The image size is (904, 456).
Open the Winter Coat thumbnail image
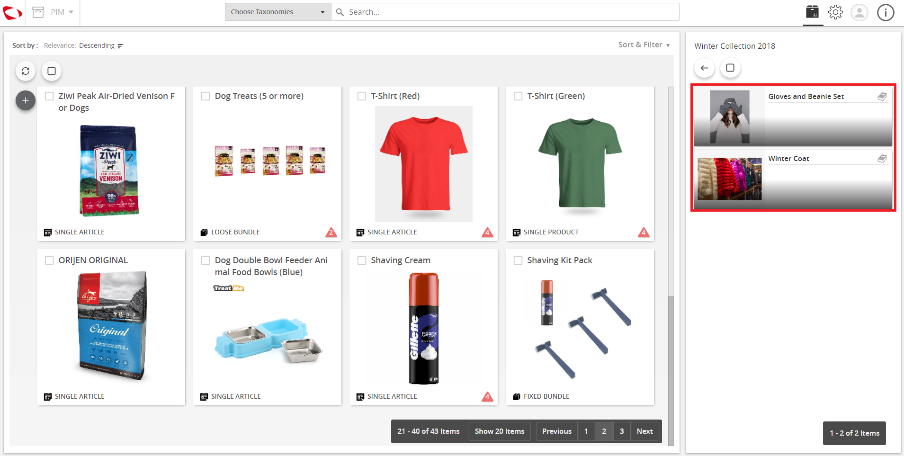(730, 179)
